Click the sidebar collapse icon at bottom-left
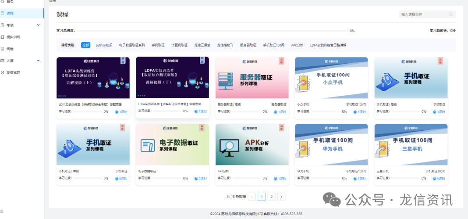Viewport: 468px width, 219px height. point(2,211)
